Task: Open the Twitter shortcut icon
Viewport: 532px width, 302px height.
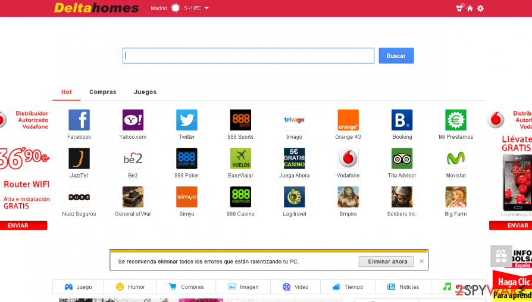Action: point(187,120)
